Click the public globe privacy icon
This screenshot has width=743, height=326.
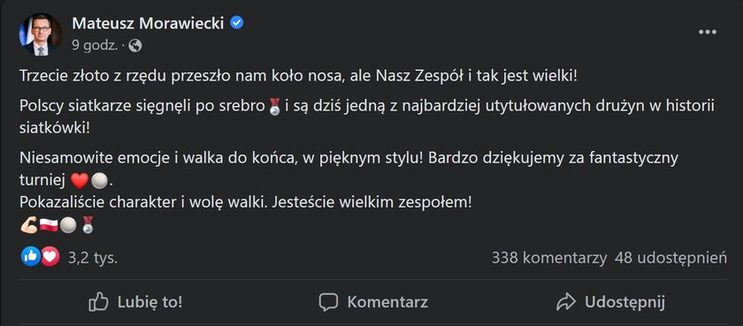[x=135, y=45]
